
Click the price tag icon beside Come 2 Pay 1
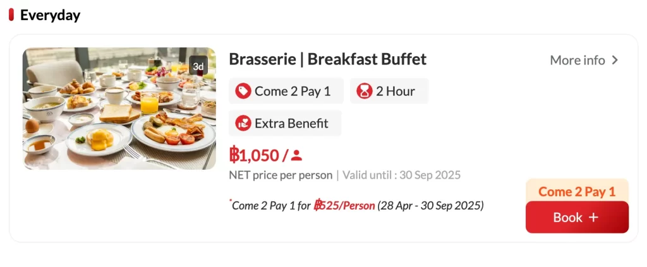pyautogui.click(x=243, y=92)
